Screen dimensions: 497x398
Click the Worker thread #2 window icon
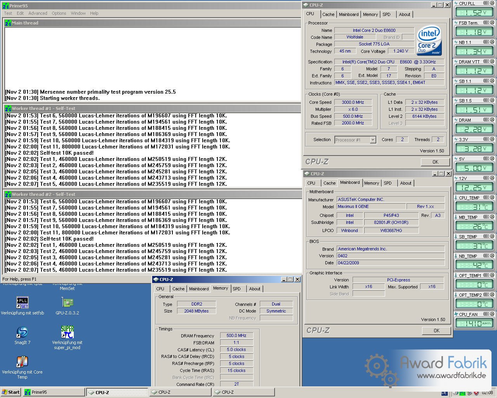(8, 194)
